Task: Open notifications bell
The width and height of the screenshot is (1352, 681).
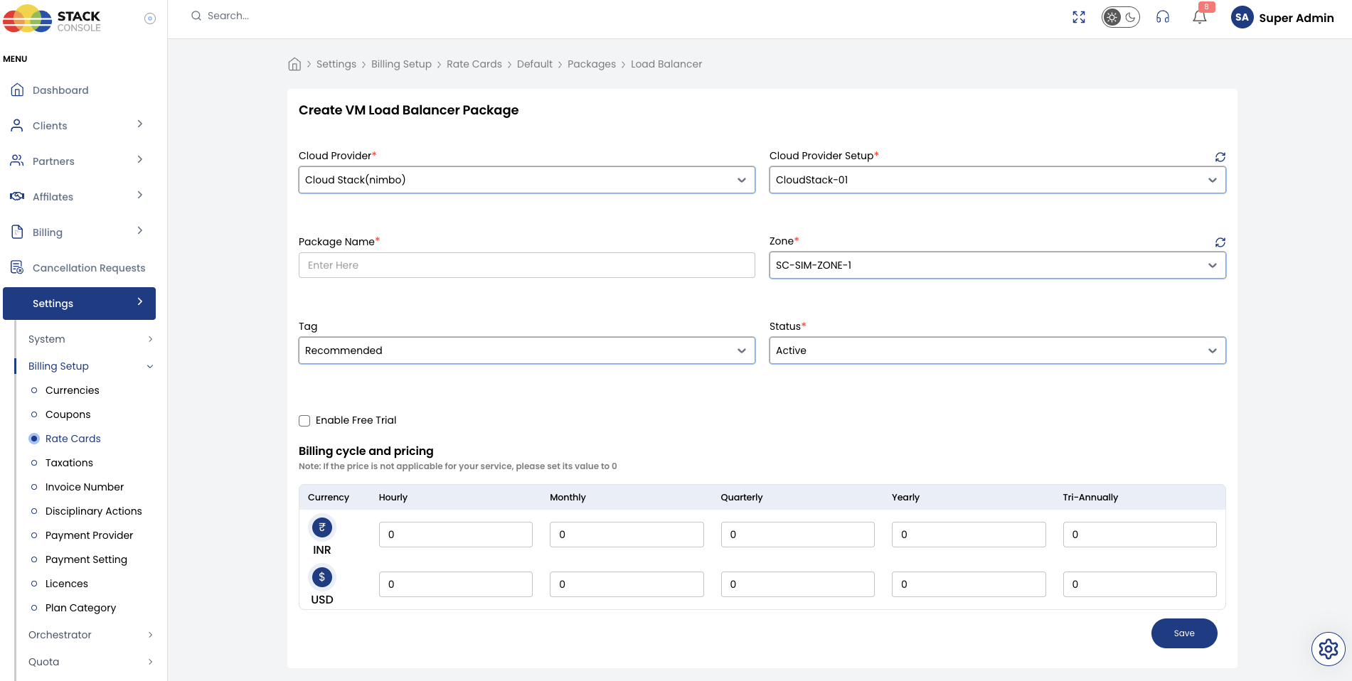Action: click(x=1200, y=17)
